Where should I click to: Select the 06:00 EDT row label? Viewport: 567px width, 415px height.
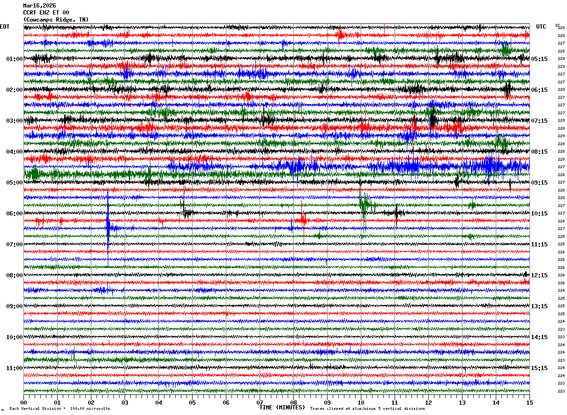coord(15,214)
